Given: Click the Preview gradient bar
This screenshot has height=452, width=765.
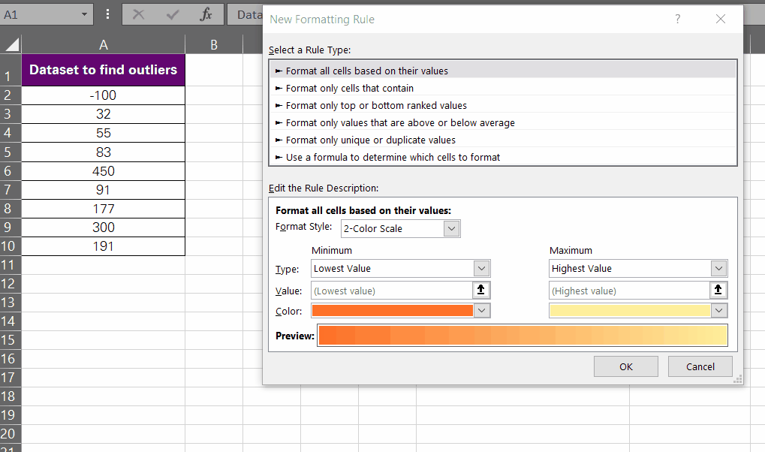Looking at the screenshot, I should coord(523,335).
